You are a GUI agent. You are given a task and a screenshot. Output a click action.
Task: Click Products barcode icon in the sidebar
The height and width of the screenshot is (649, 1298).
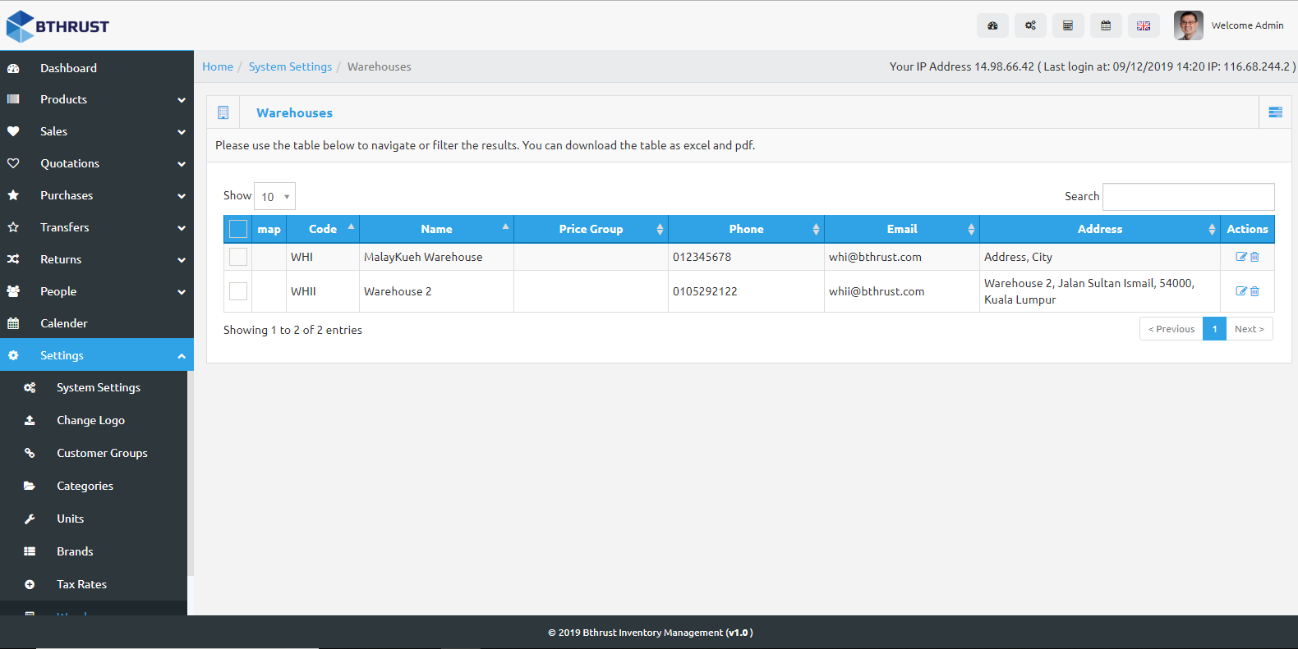[x=13, y=99]
